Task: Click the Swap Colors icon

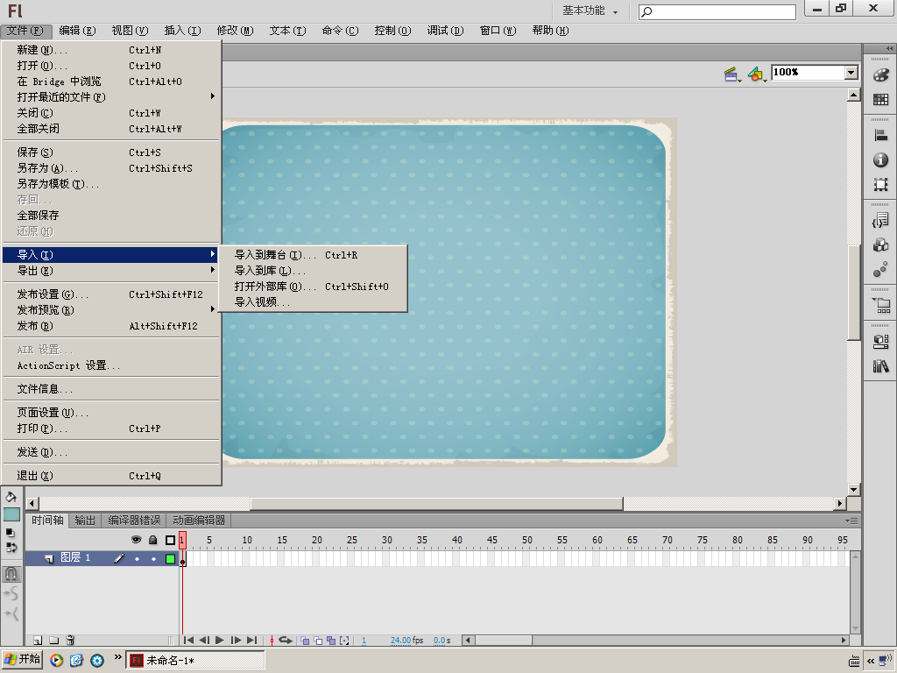Action: pyautogui.click(x=11, y=547)
